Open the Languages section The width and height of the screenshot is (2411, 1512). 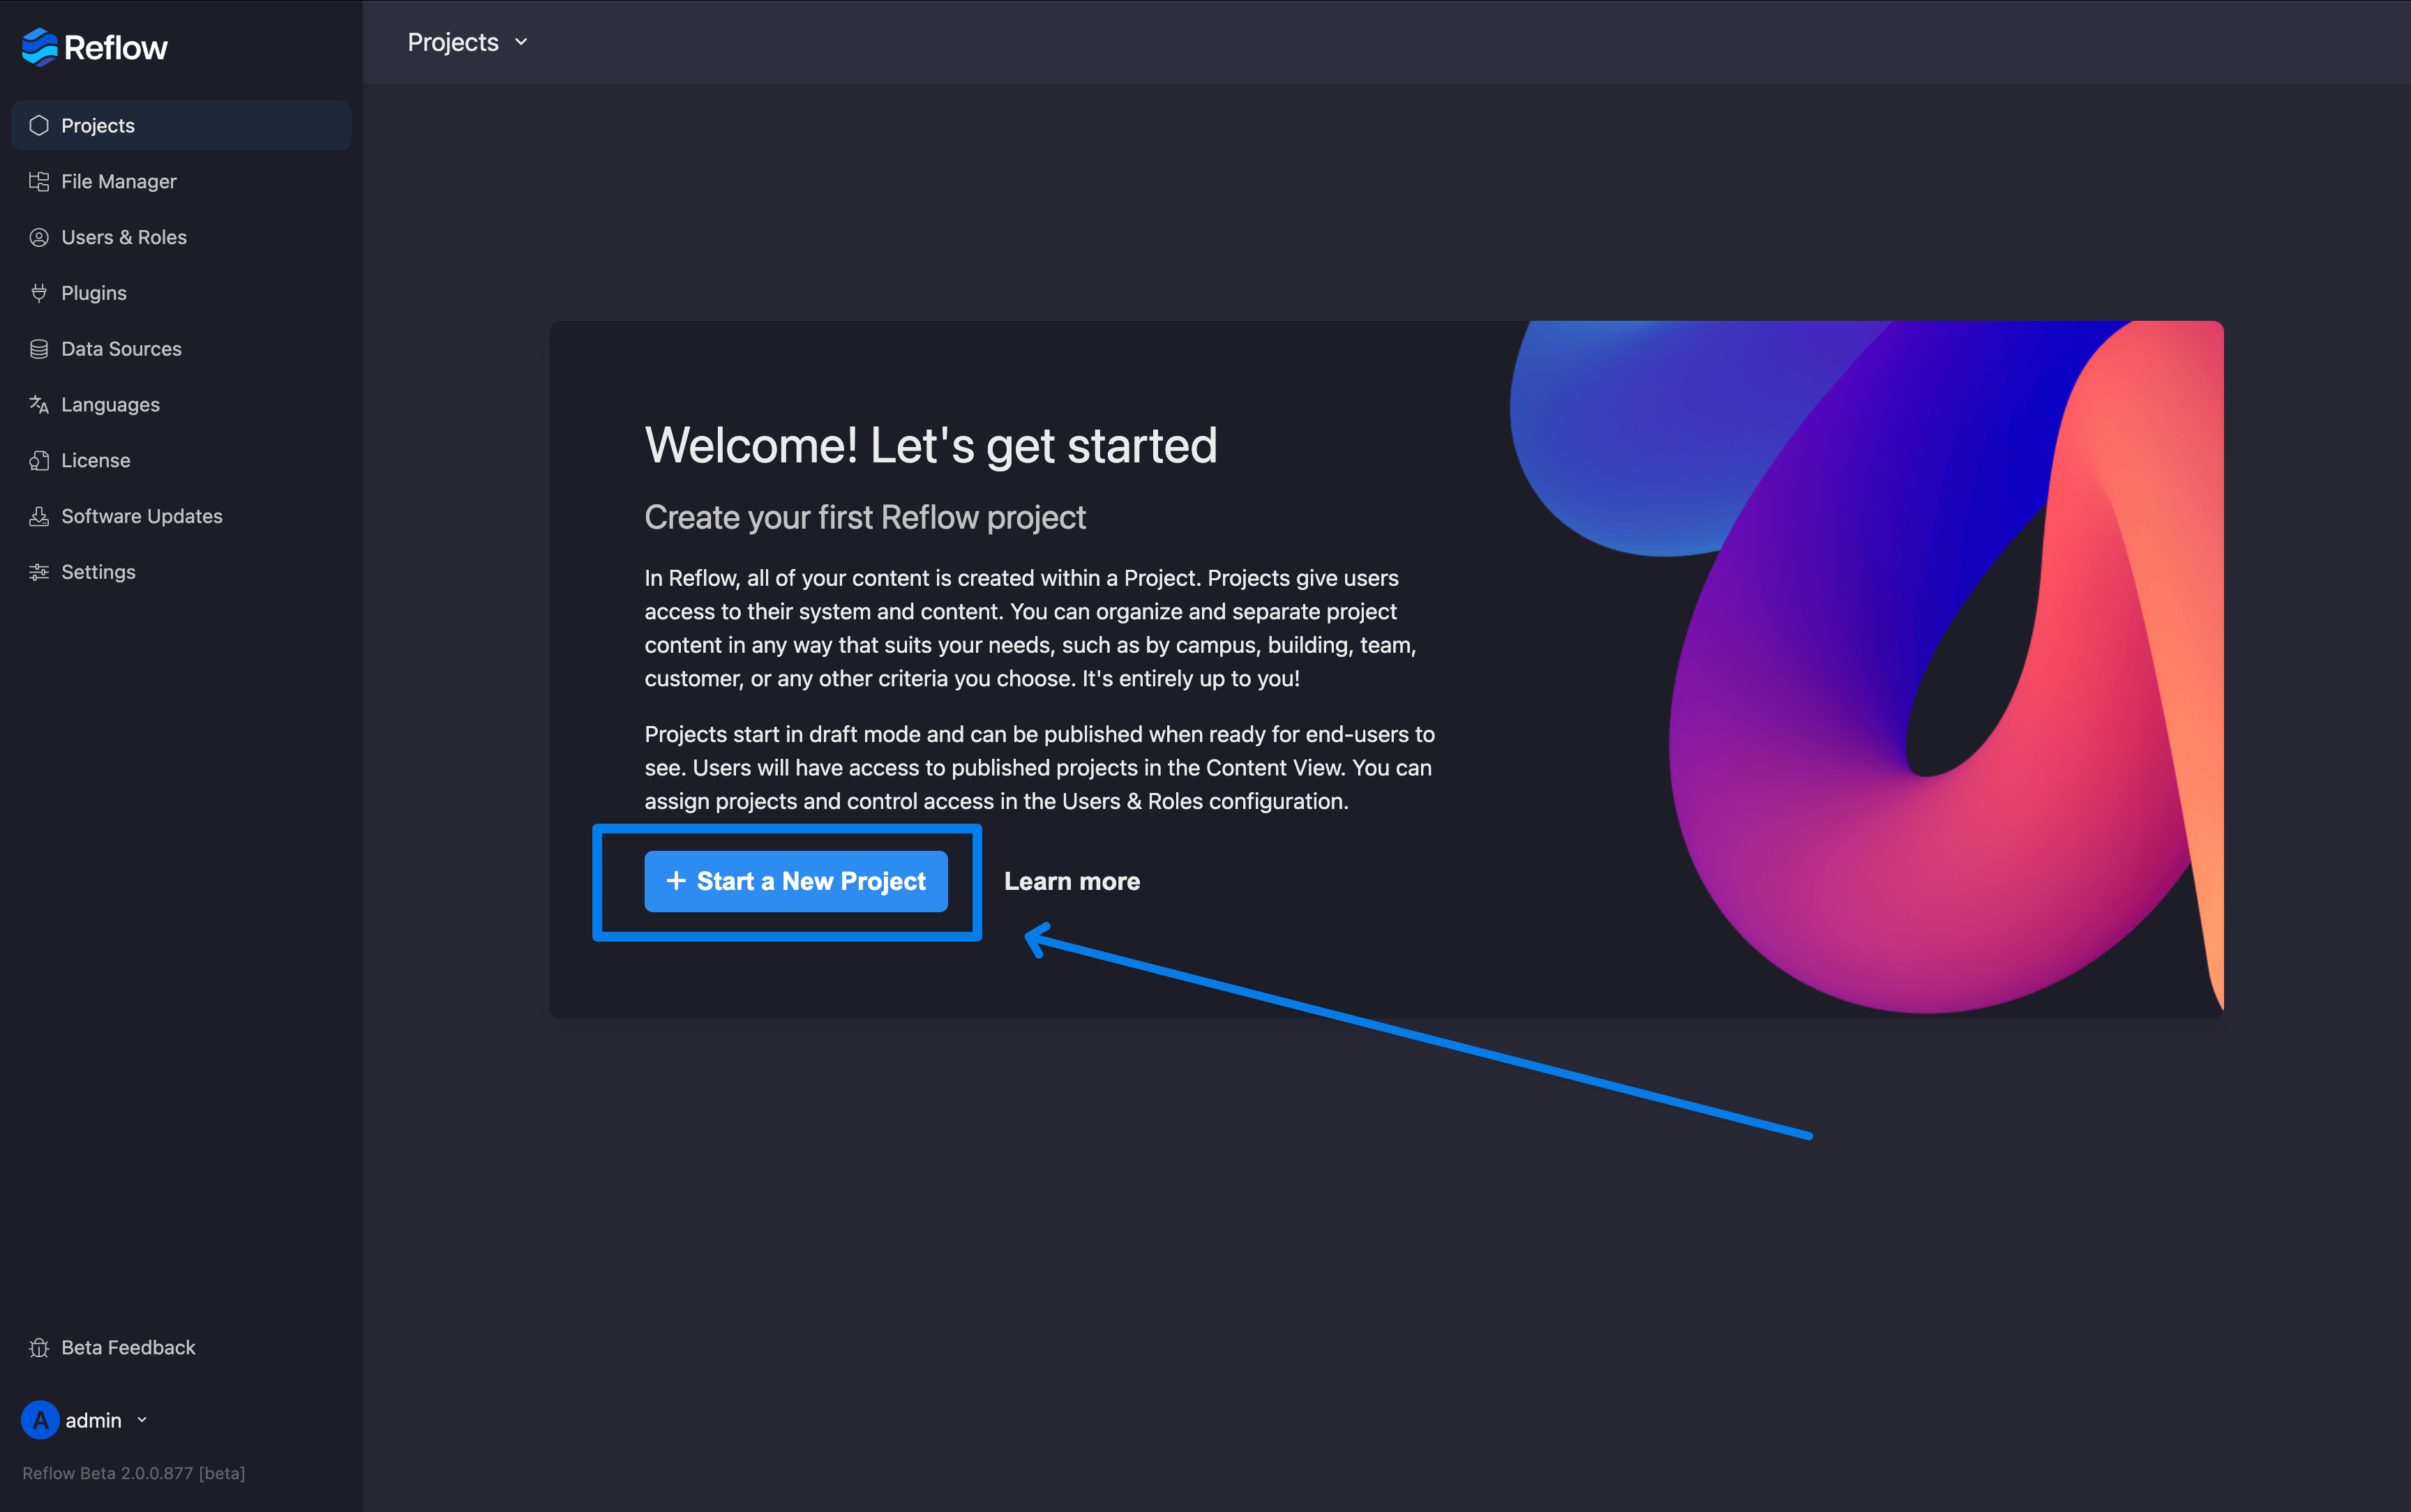point(181,404)
